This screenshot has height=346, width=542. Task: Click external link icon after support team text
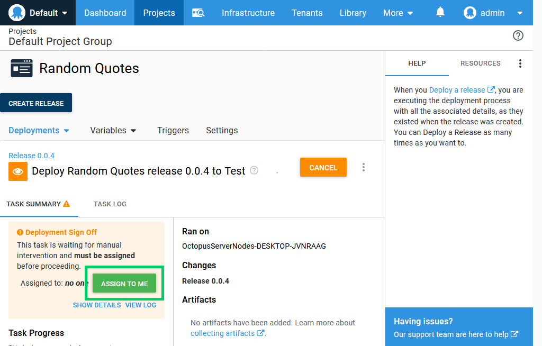(514, 334)
